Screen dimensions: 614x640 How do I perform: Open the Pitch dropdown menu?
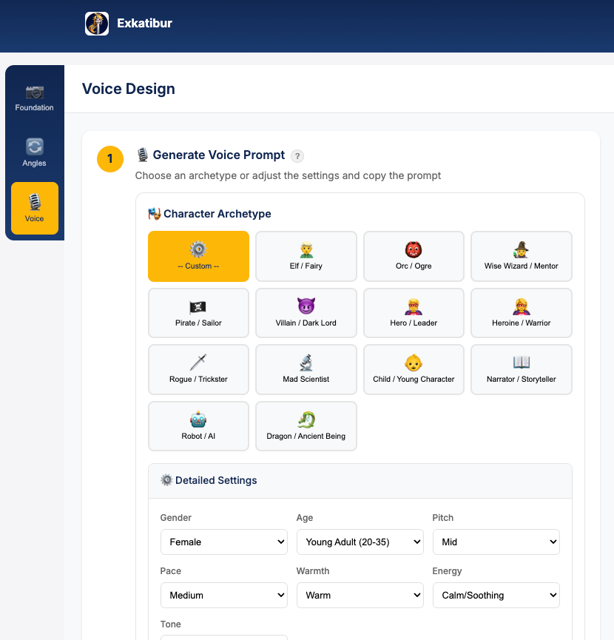tap(496, 542)
